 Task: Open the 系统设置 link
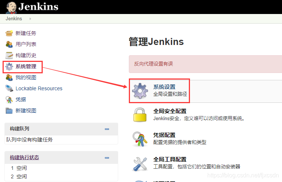[x=165, y=87]
